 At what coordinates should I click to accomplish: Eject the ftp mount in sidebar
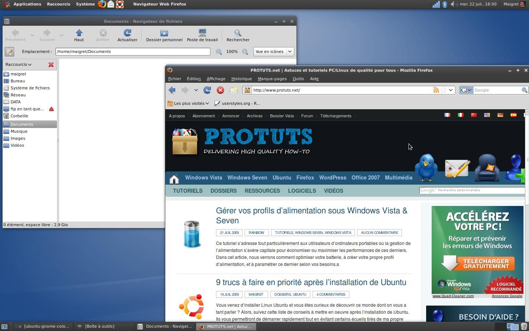pyautogui.click(x=51, y=109)
